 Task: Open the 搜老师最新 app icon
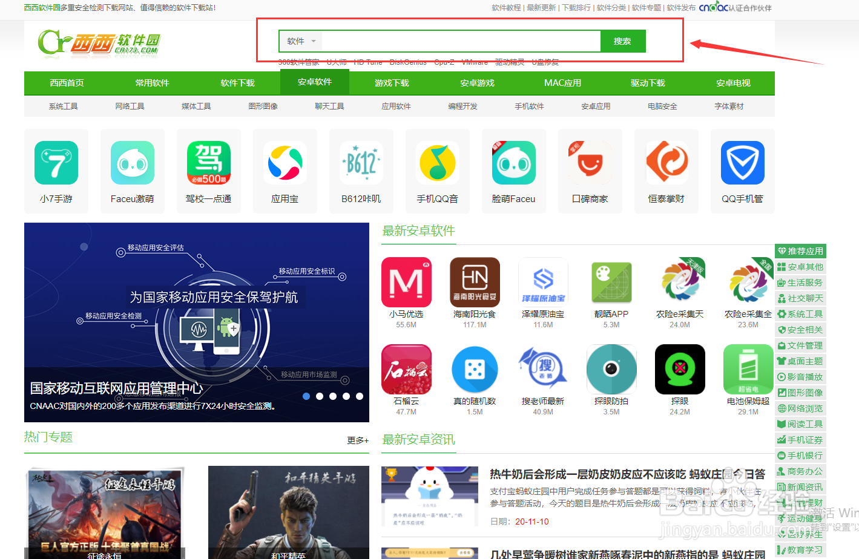click(543, 370)
